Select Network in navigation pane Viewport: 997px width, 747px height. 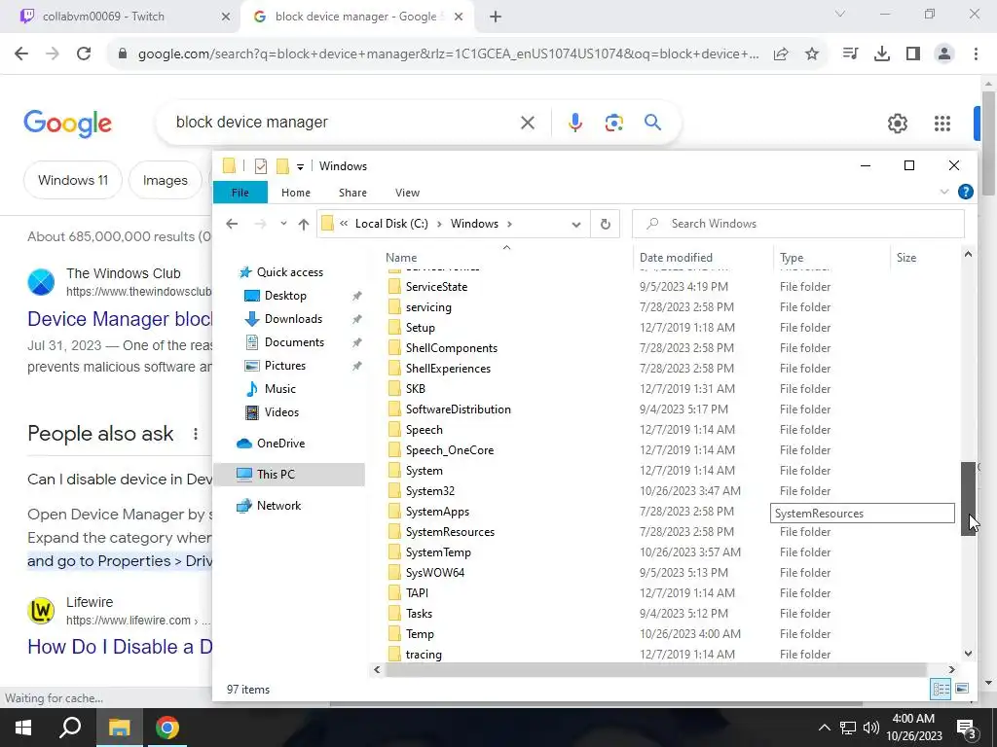[278, 506]
